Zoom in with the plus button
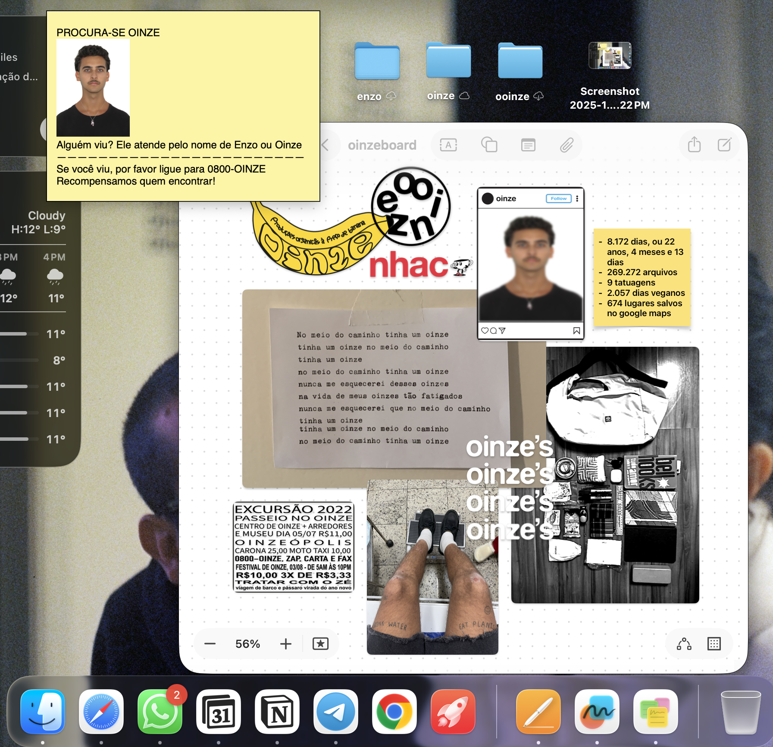The height and width of the screenshot is (747, 773). (285, 644)
